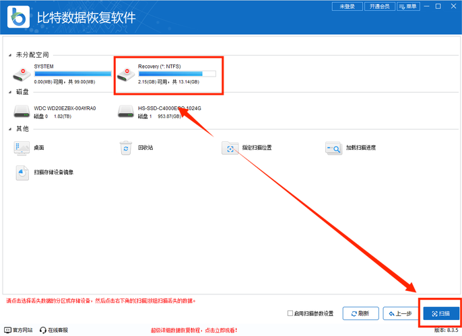Open the 超级详细数据恢复教程 tutorial link

pyautogui.click(x=194, y=331)
